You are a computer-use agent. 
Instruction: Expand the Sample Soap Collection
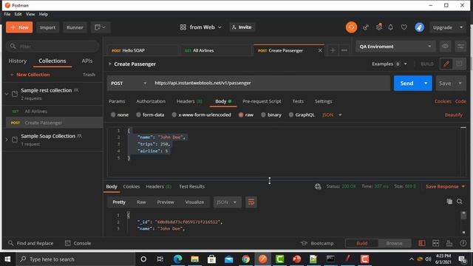7,140
